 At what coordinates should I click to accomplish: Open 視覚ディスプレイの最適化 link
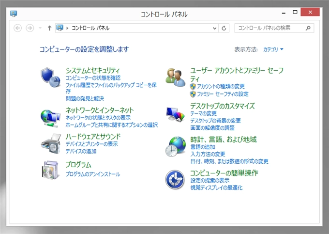pyautogui.click(x=216, y=187)
